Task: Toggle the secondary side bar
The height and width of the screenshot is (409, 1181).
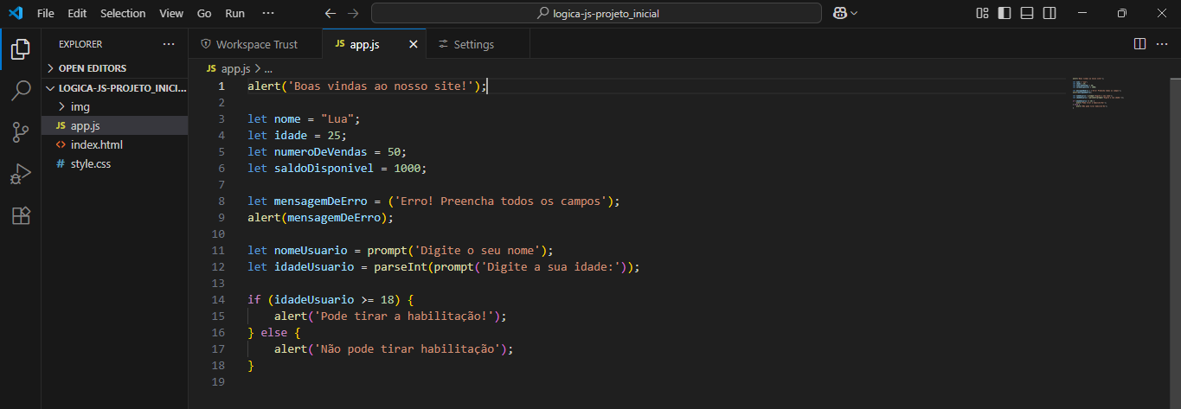Action: point(1049,13)
